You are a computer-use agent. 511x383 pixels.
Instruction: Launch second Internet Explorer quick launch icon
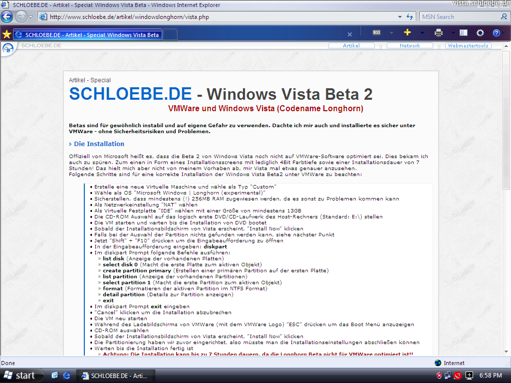[x=66, y=376]
